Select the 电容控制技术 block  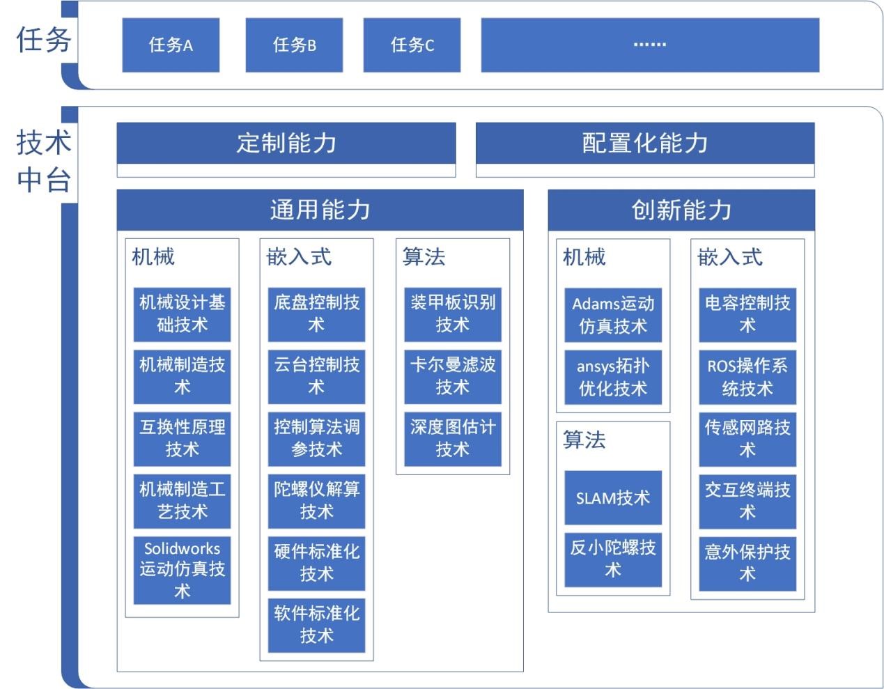[x=747, y=315]
